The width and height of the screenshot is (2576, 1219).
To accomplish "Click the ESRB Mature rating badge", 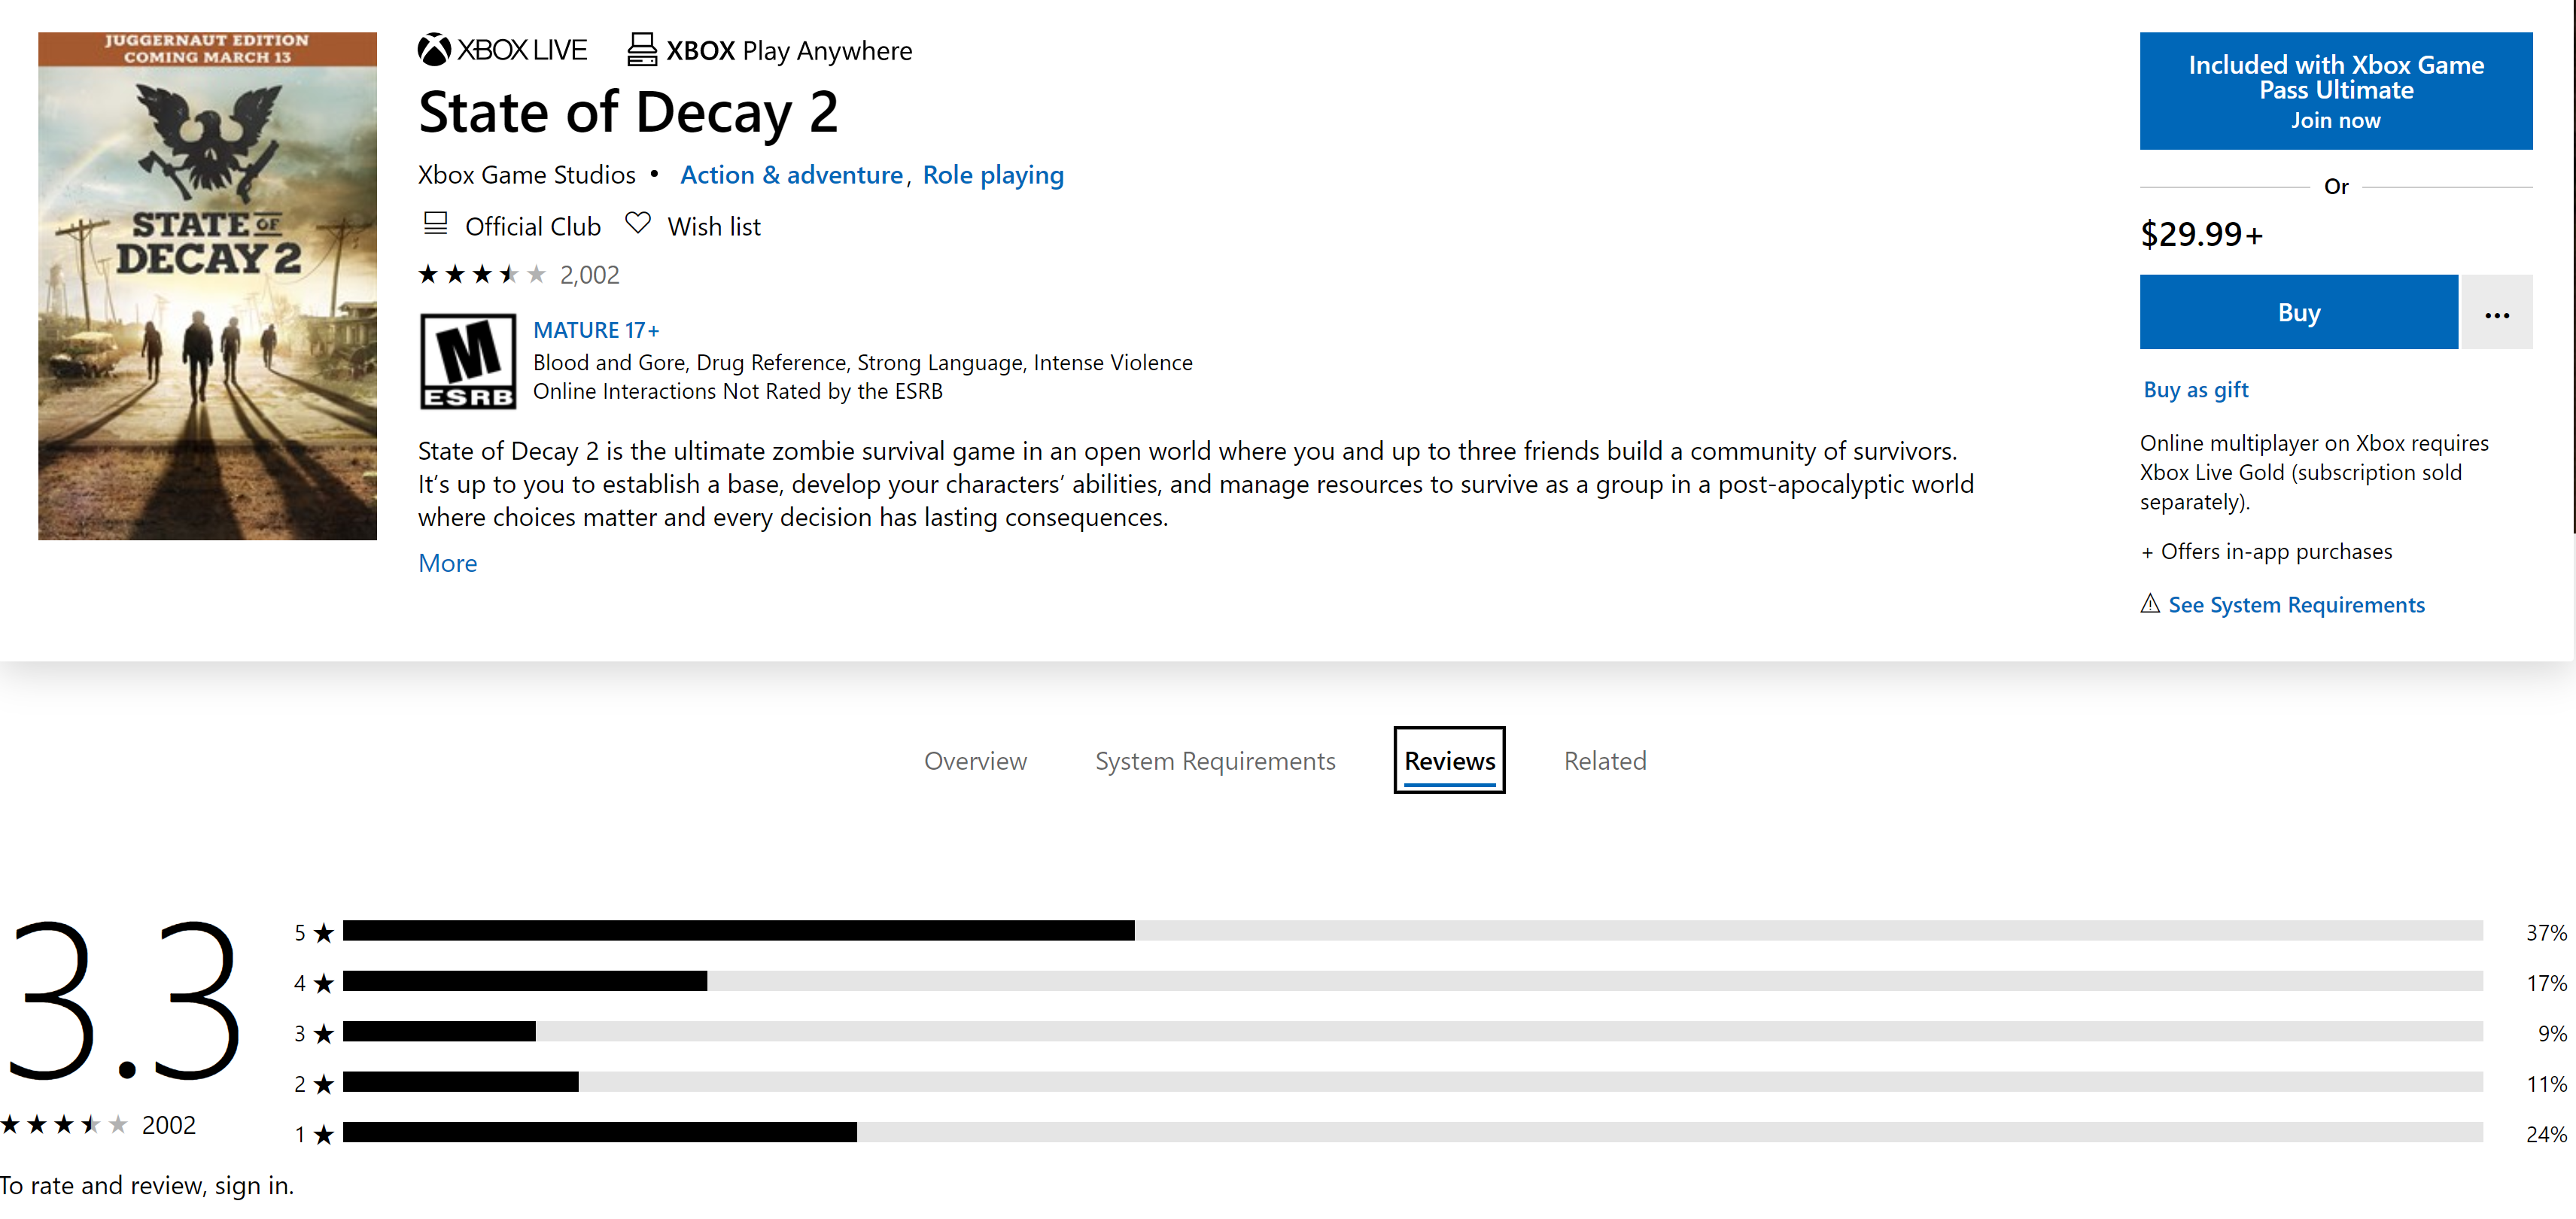I will [x=468, y=361].
